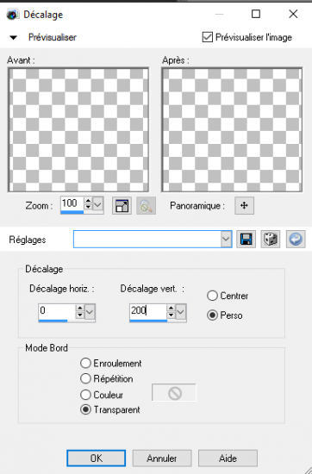
Task: Decrease Zoom with down stepper arrow
Action: (88, 207)
